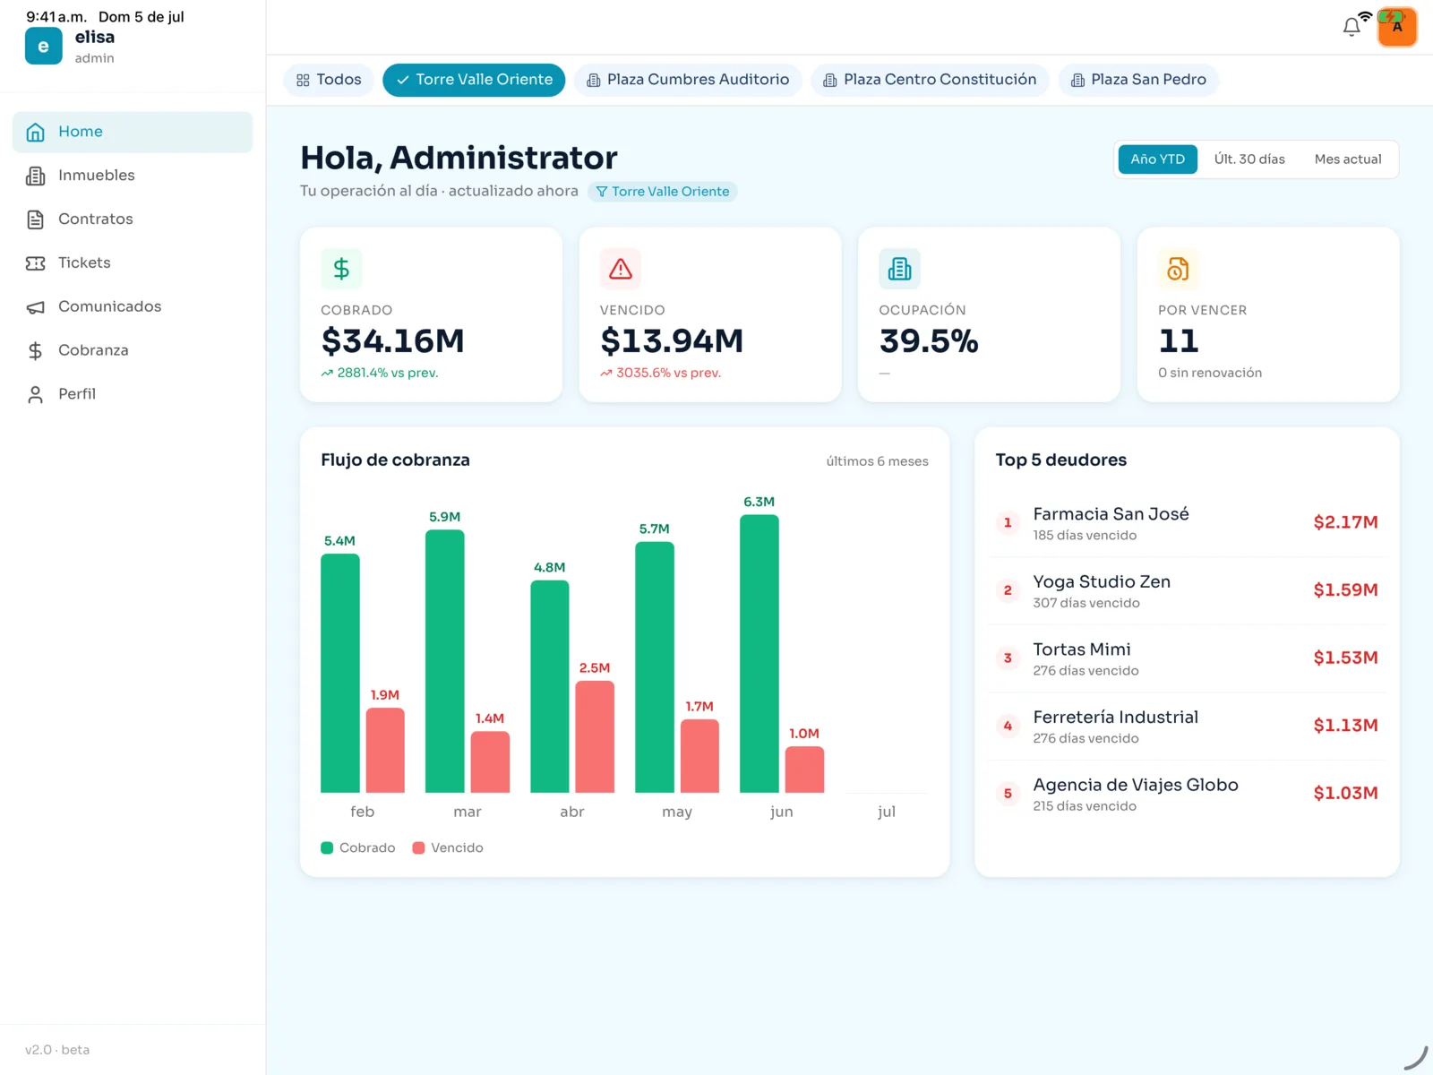Screen dimensions: 1433x1075
Task: Switch period to Últ. 30 días
Action: (1249, 159)
